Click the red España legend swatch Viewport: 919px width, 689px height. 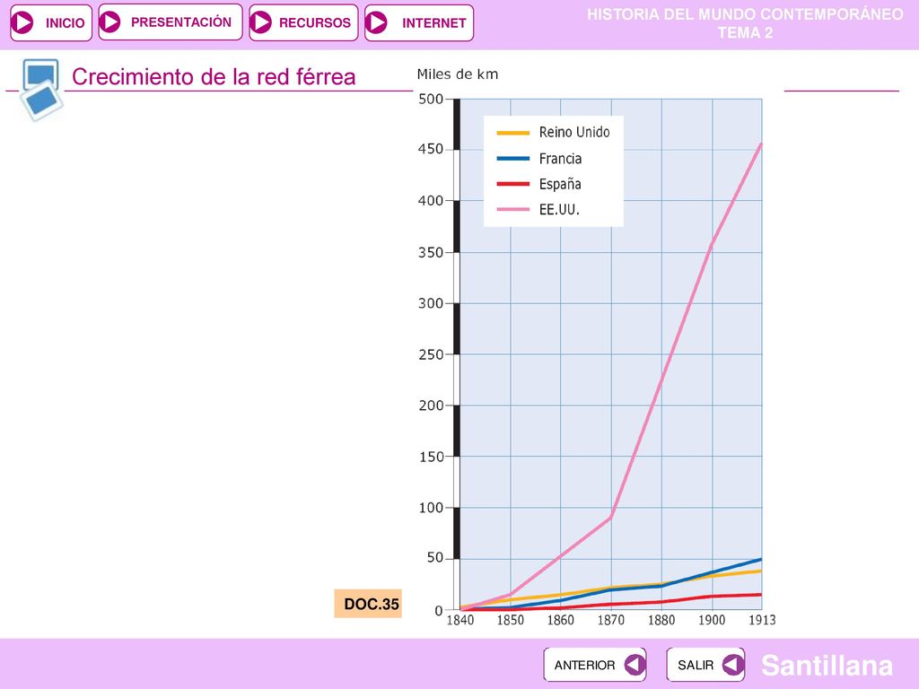(x=512, y=184)
